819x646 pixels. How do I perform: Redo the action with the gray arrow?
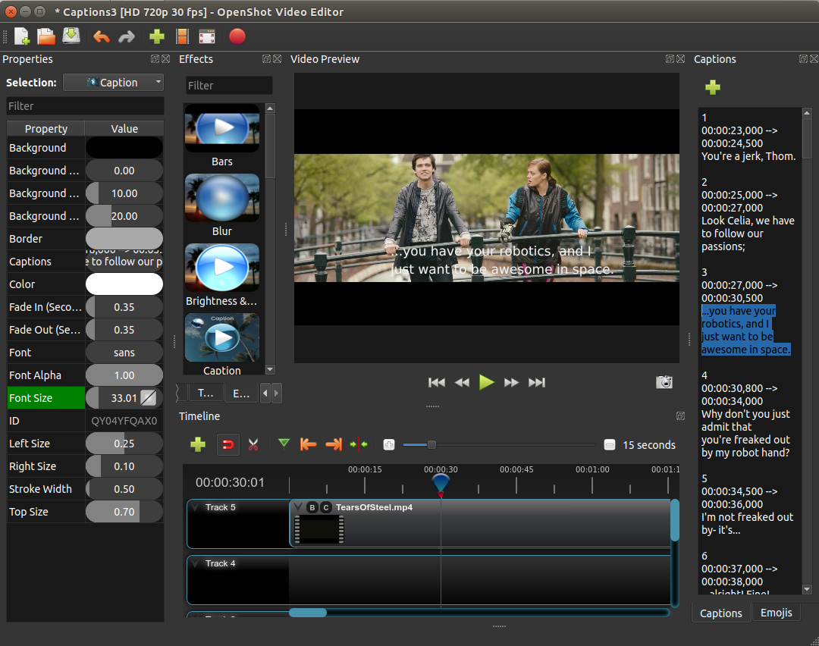[127, 36]
